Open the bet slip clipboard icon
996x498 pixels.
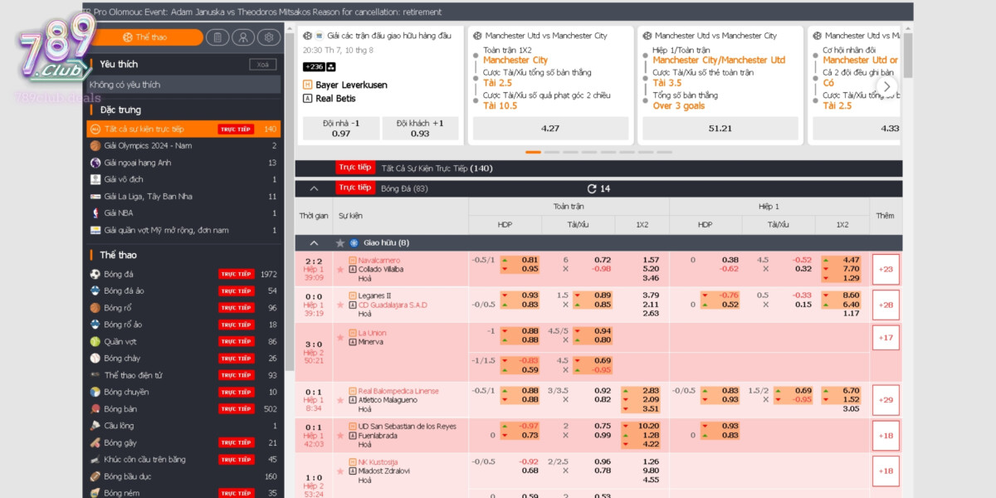pos(217,37)
